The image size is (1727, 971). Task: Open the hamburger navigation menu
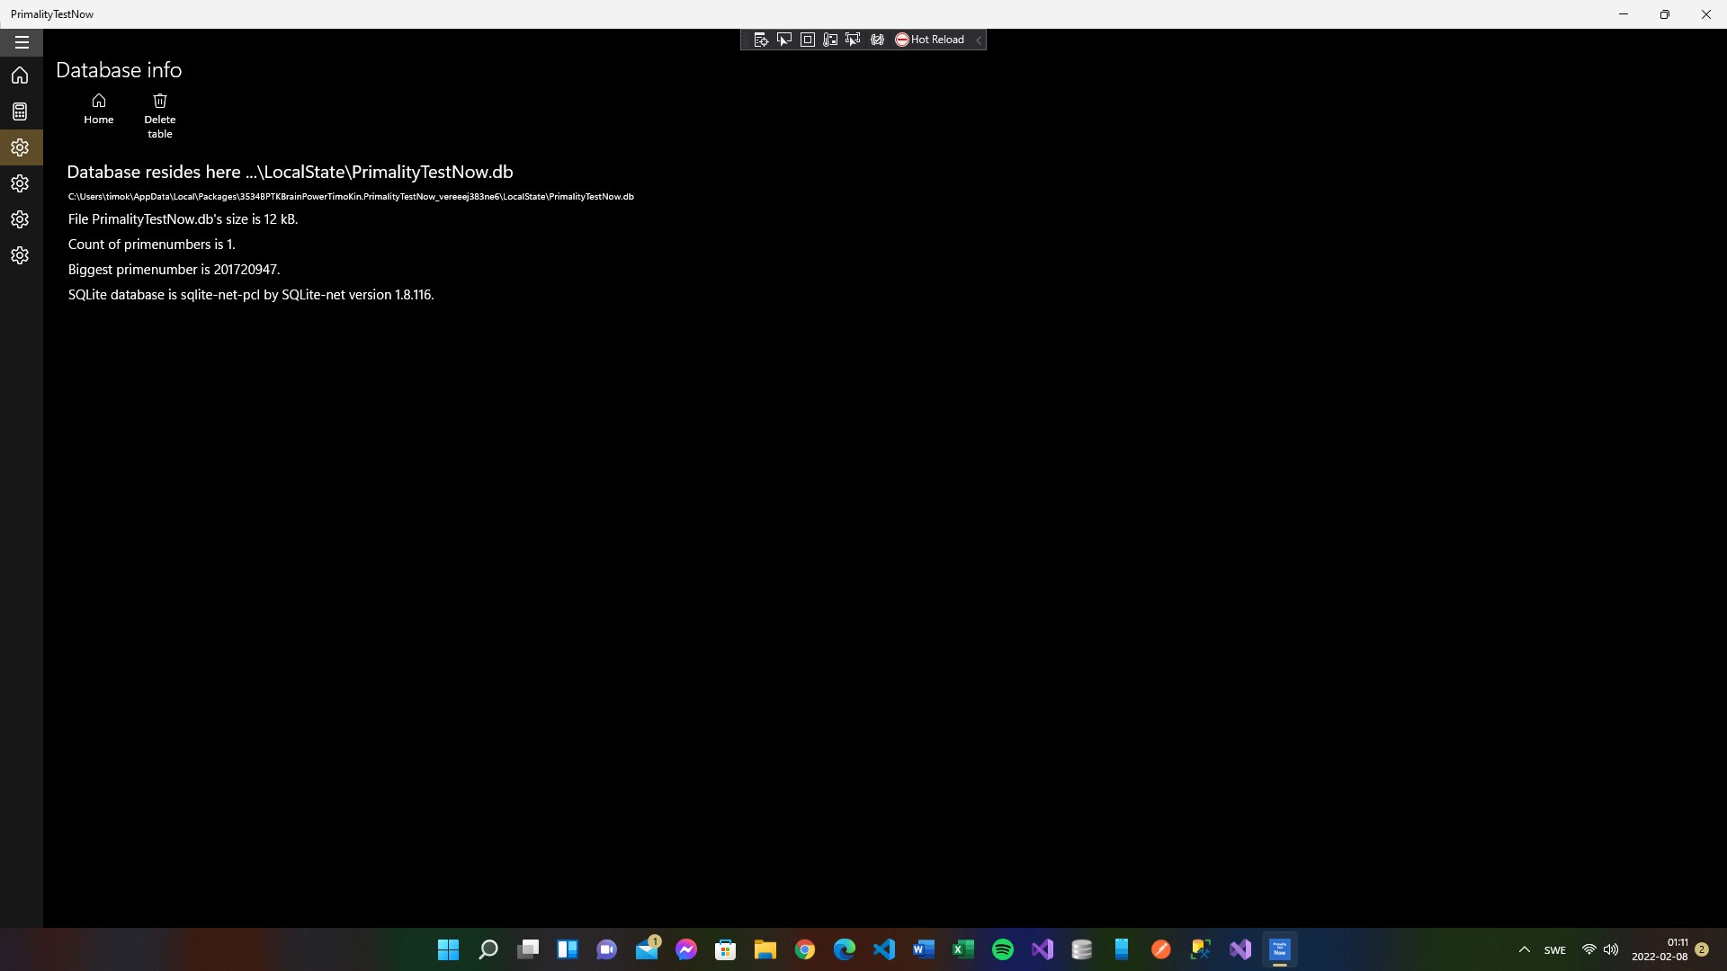22,42
